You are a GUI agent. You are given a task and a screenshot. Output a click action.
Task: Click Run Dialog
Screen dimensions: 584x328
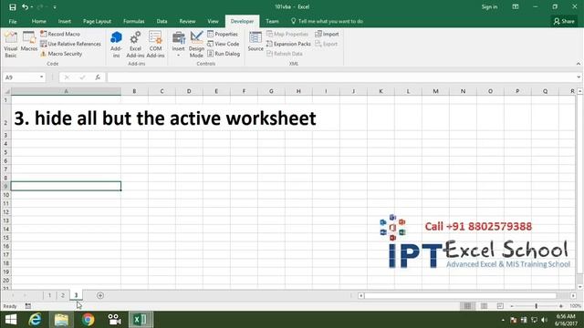click(x=224, y=54)
